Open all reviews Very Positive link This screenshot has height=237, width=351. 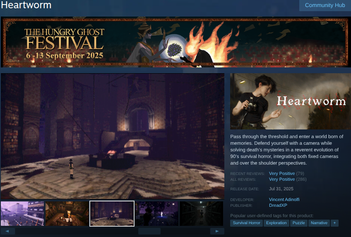[x=282, y=180]
